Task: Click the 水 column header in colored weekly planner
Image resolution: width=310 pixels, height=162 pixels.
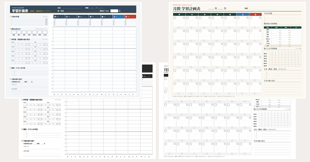Action: (x=83, y=17)
